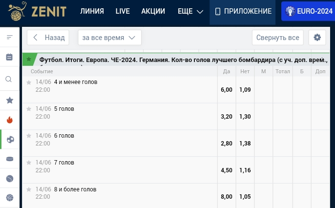Image resolution: width=335 pixels, height=208 pixels.
Task: Open the sidebar menu icon
Action: (x=9, y=37)
